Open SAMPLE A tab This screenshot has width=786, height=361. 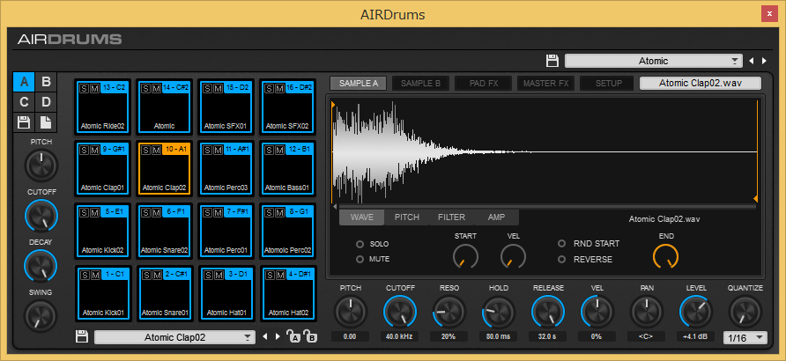pyautogui.click(x=358, y=84)
